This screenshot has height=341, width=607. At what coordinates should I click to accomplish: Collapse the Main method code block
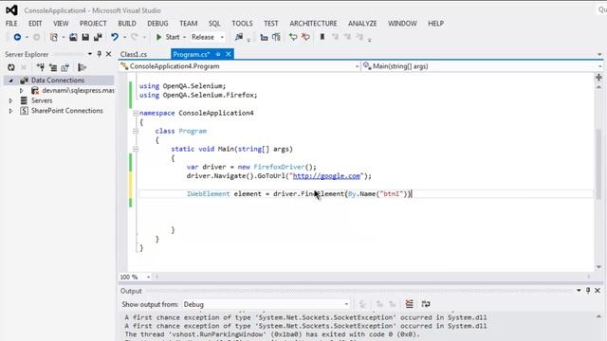[x=136, y=149]
